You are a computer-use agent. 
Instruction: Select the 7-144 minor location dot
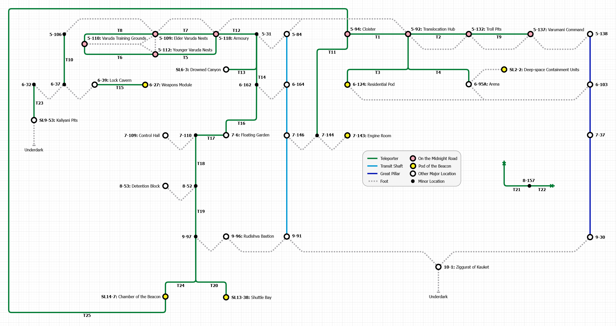coord(317,135)
